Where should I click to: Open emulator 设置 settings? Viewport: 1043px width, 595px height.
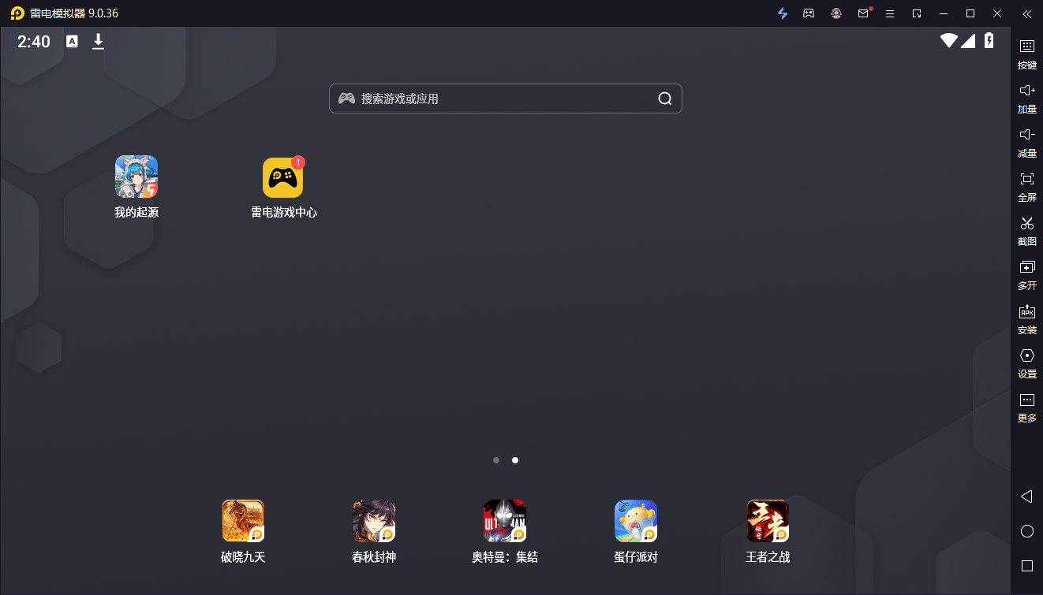coord(1027,363)
